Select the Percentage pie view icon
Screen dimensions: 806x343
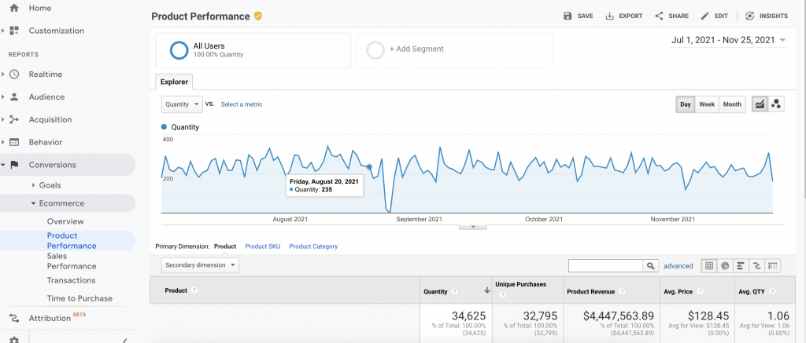tap(725, 265)
